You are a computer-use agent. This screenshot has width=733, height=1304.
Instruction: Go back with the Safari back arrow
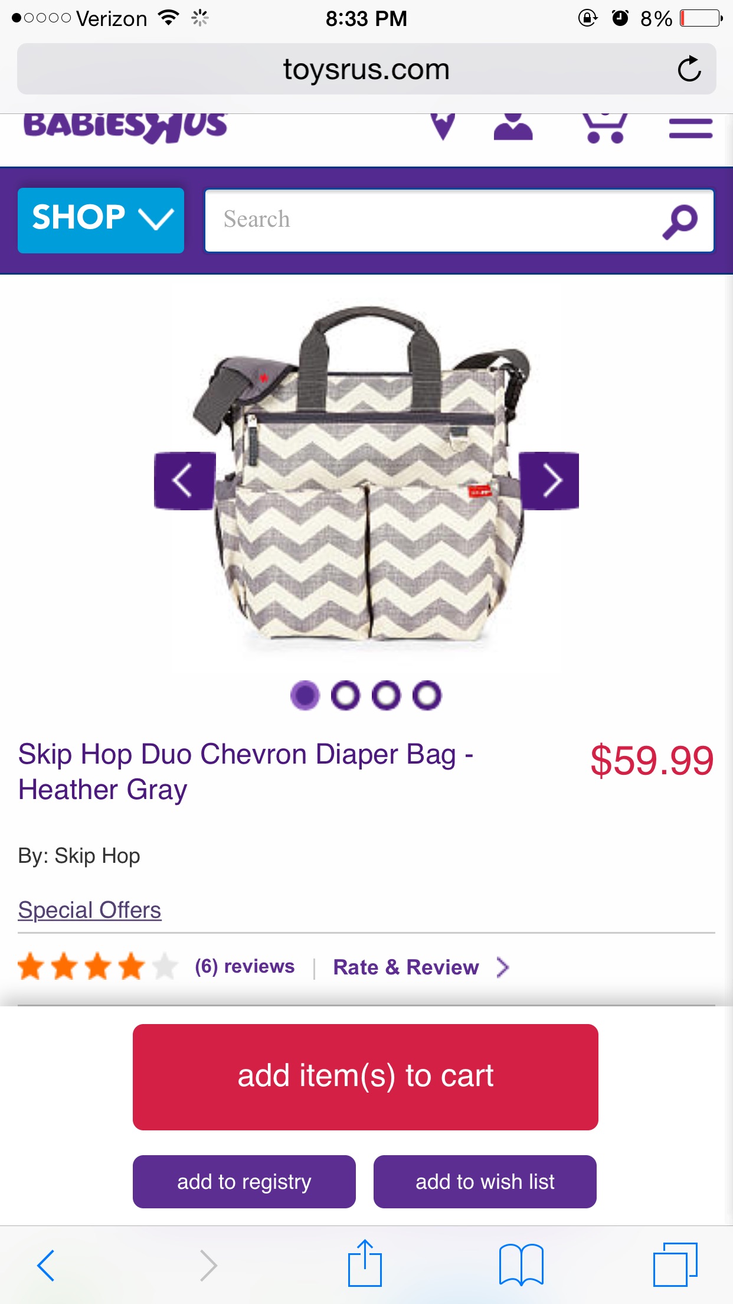[x=46, y=1265]
